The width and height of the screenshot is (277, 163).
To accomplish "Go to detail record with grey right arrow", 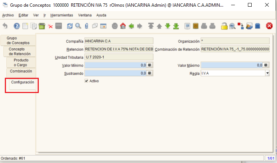I will click(x=139, y=26).
